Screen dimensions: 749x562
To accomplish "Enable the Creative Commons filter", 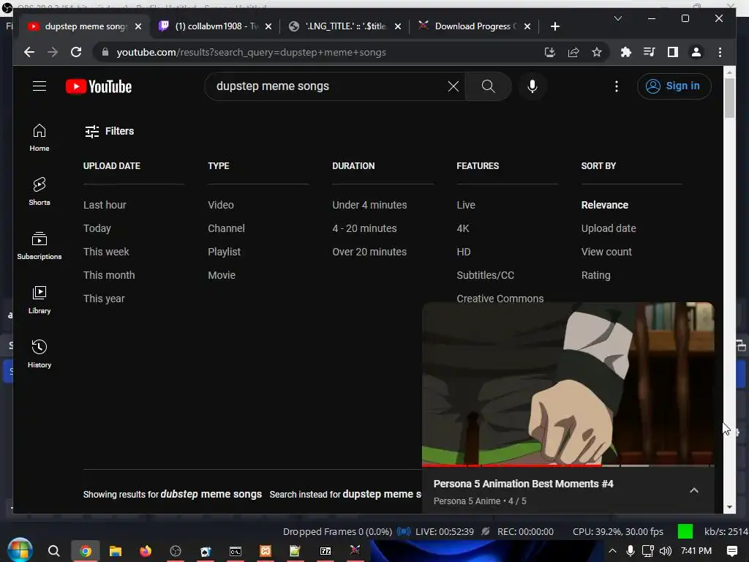I will point(500,299).
